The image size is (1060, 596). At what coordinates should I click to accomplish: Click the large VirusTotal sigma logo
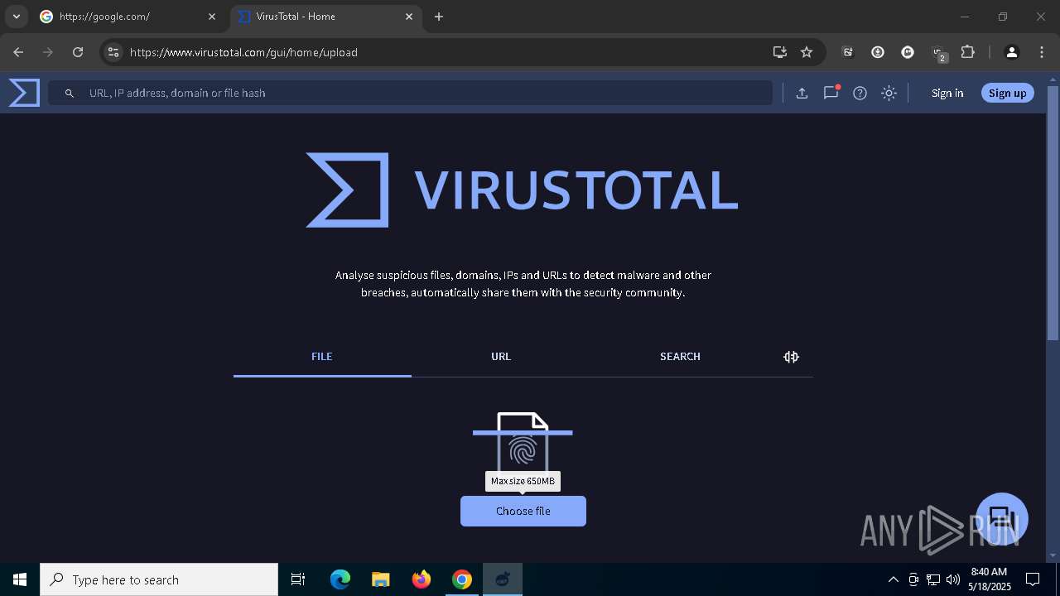[x=347, y=190]
